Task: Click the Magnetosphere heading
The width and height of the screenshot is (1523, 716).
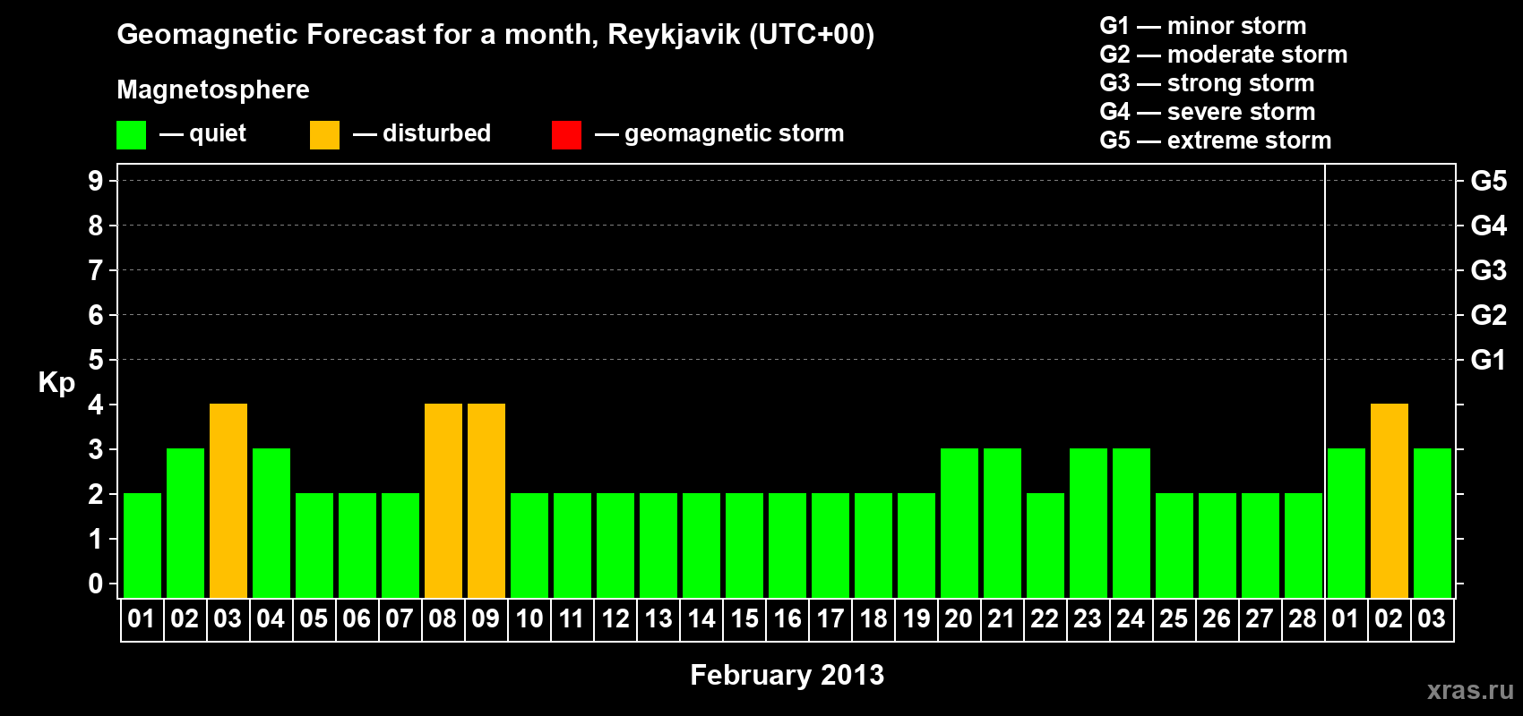Action: [213, 89]
